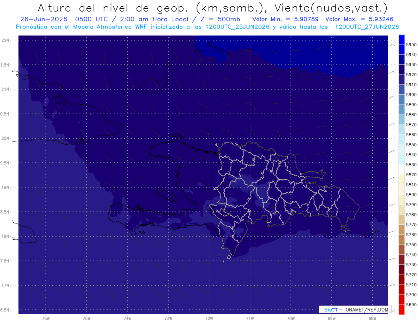The image size is (418, 323).
Task: Click the '5930' colorbar label
Action: pos(411,64)
